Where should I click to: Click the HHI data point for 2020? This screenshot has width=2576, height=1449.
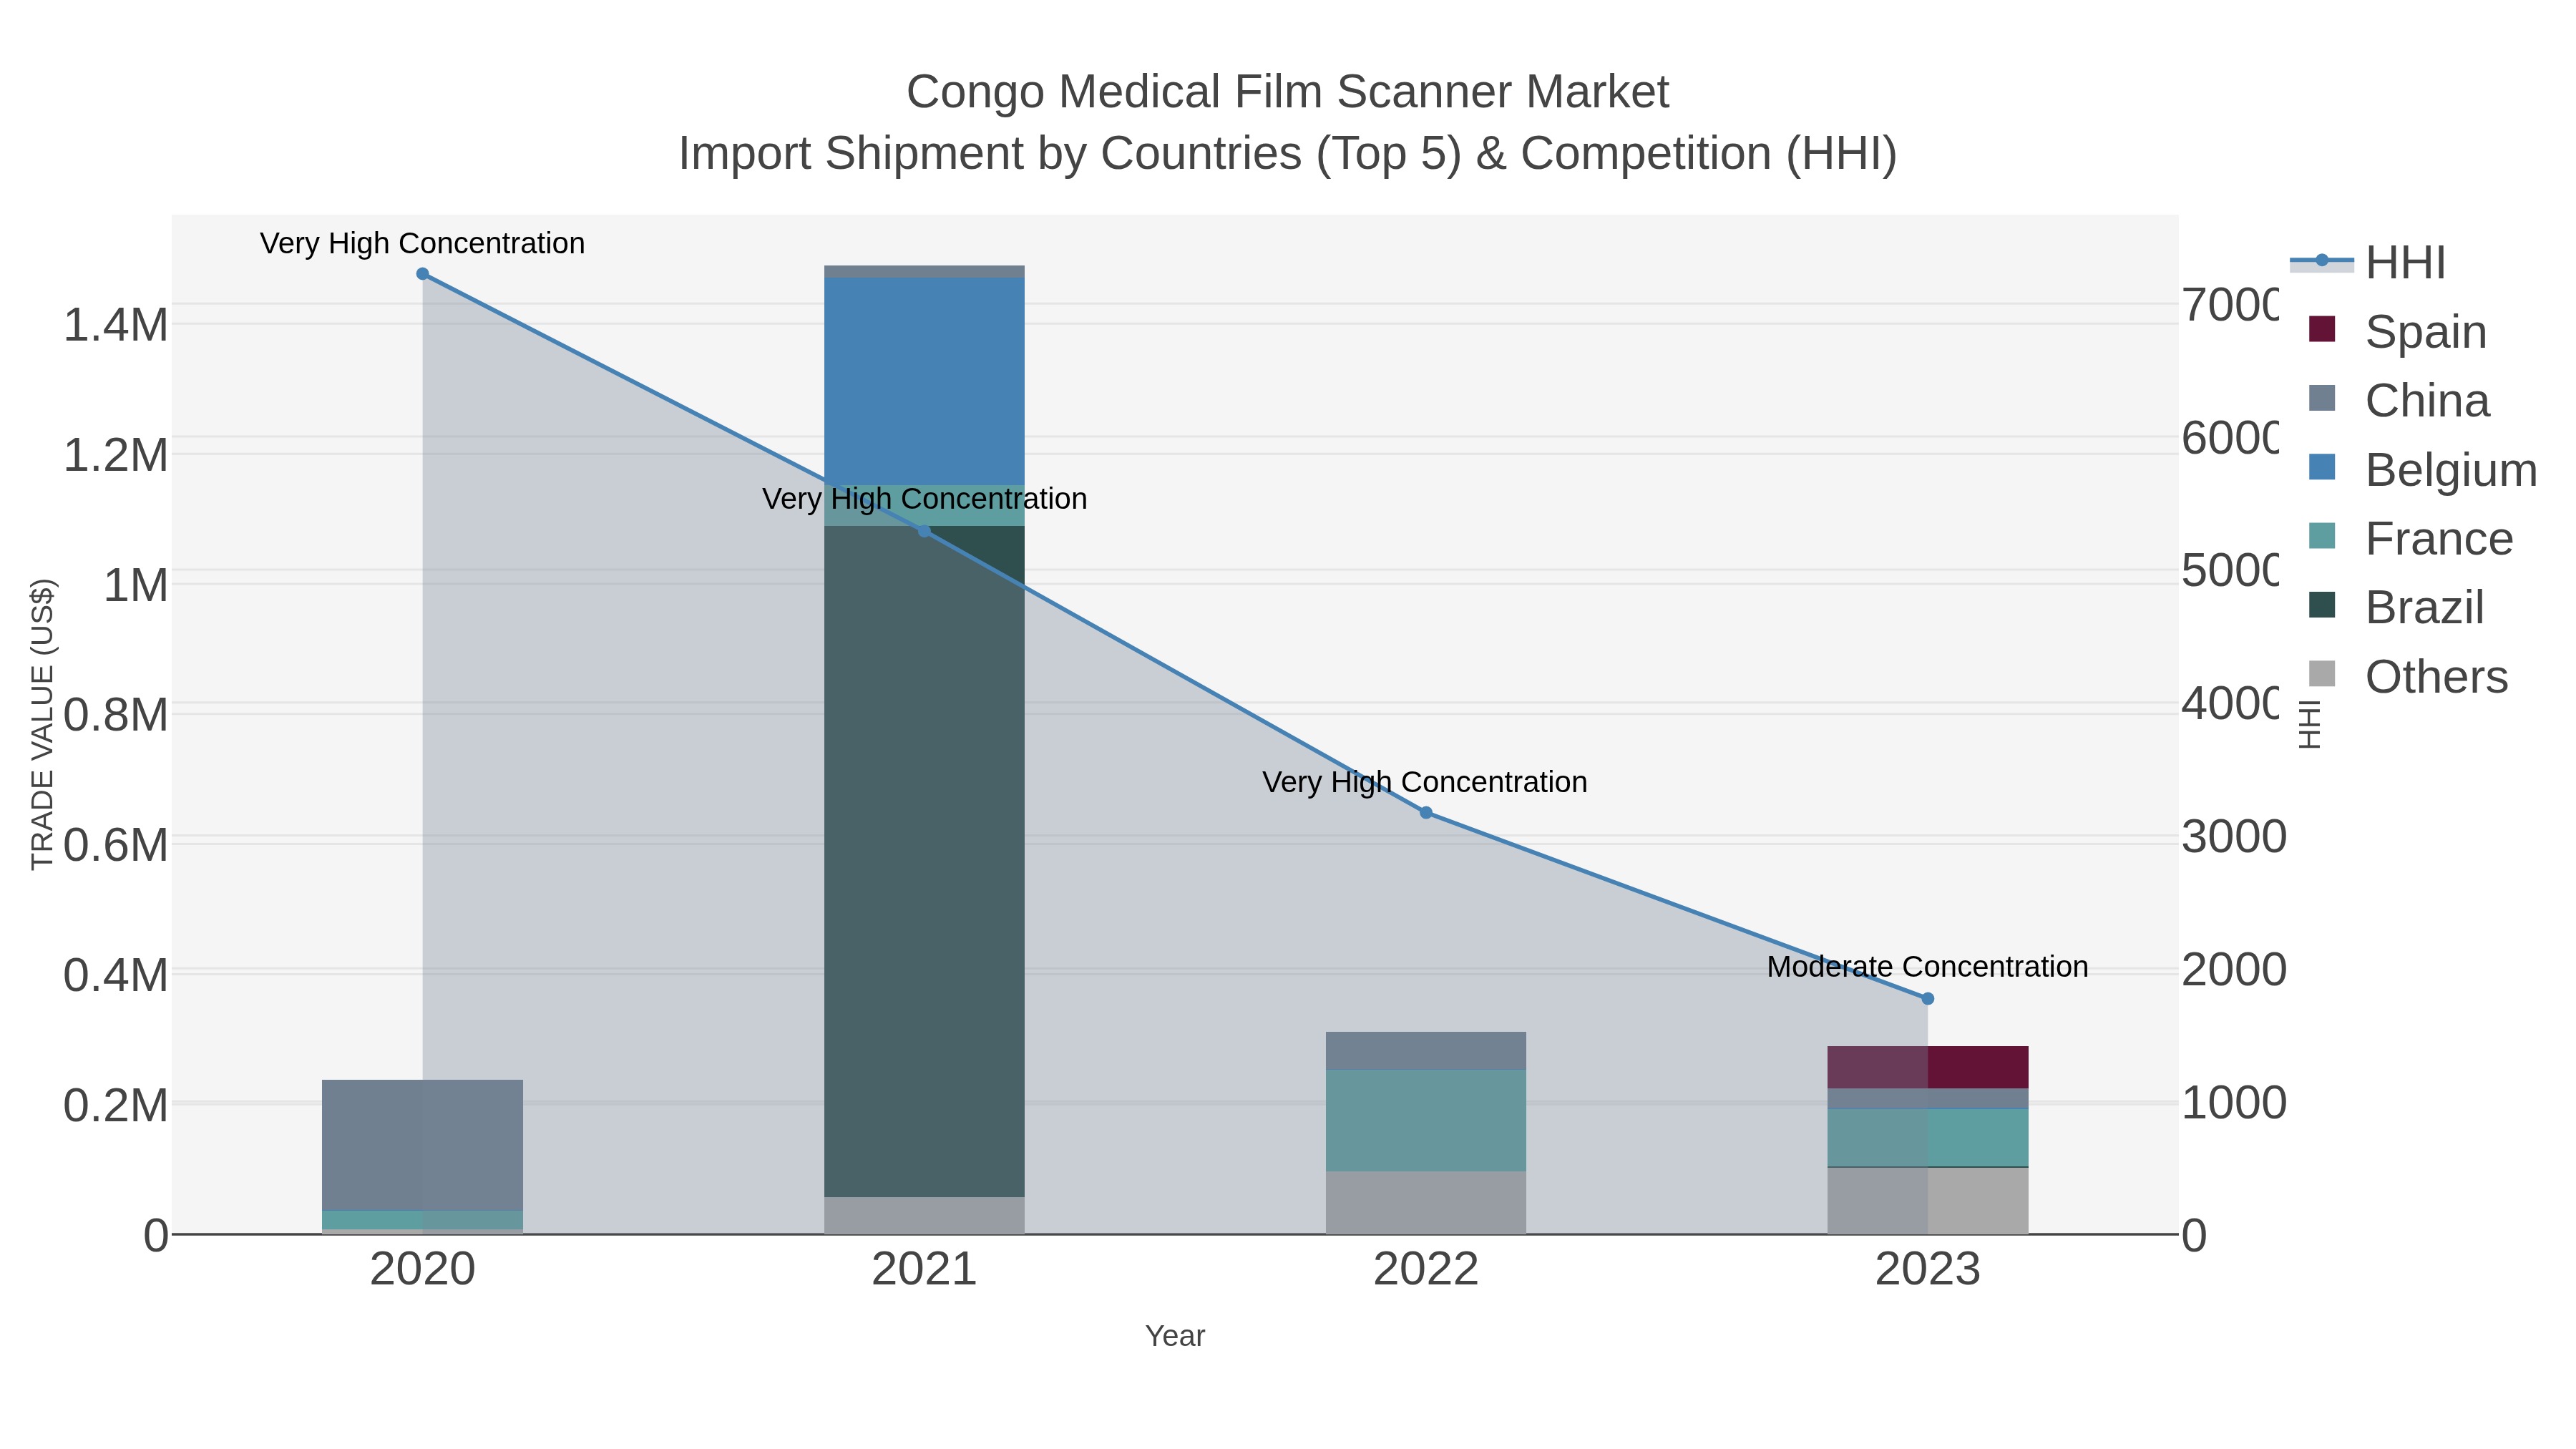[422, 274]
